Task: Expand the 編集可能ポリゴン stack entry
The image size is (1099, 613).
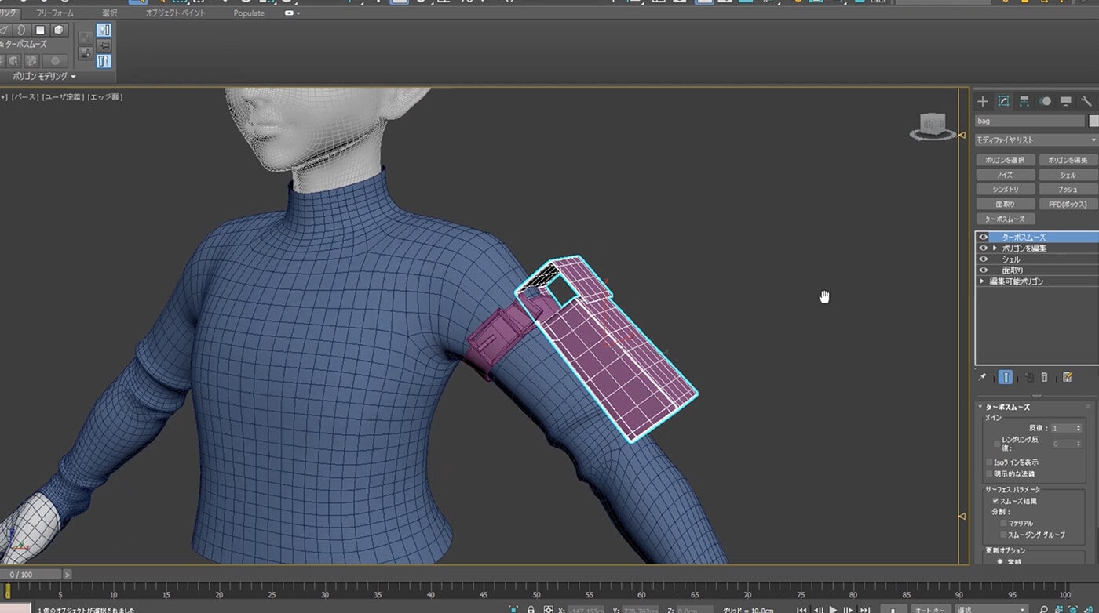Action: click(x=982, y=281)
